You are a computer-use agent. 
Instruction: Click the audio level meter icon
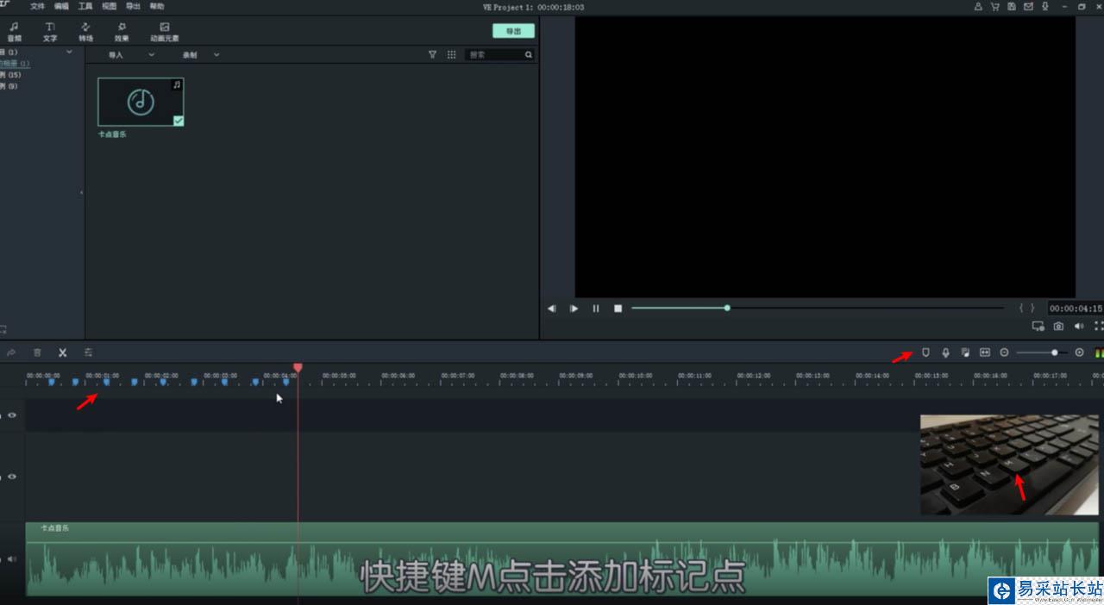click(x=1099, y=352)
